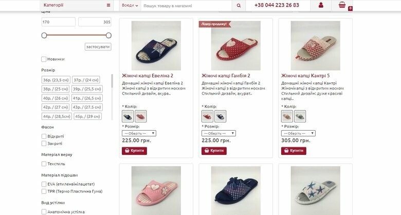Open the shopping cart basket icon
Image resolution: width=401 pixels, height=215 pixels.
click(342, 6)
